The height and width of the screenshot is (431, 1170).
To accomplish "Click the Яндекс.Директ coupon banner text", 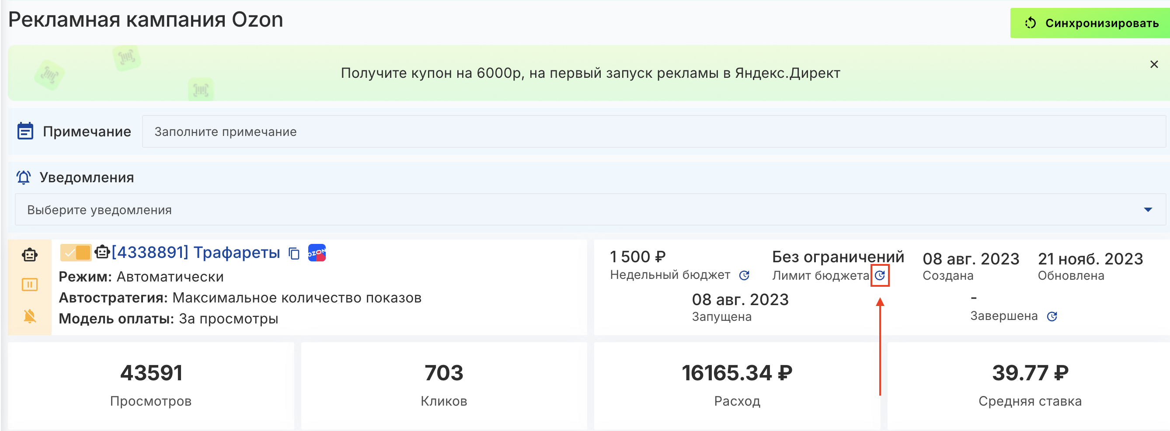I will coord(590,73).
